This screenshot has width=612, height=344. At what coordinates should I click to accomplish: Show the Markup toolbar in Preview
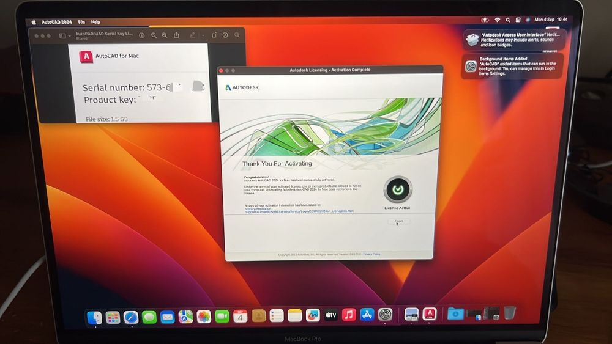(225, 35)
